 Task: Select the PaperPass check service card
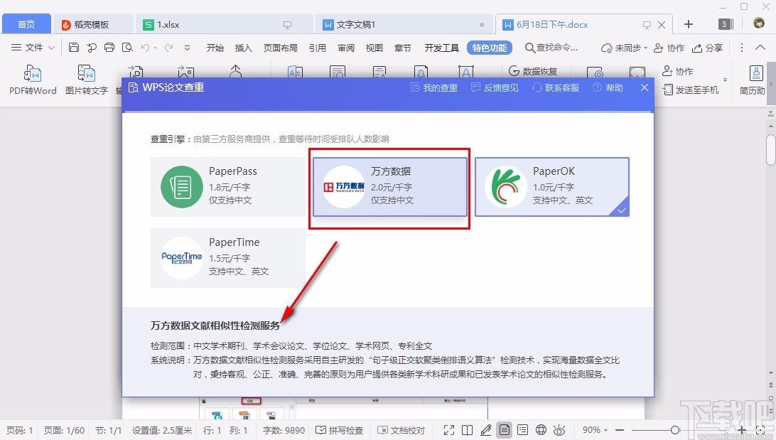pyautogui.click(x=227, y=186)
